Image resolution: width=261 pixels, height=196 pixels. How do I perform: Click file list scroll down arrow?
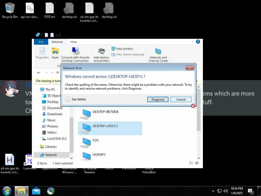[x=199, y=158]
